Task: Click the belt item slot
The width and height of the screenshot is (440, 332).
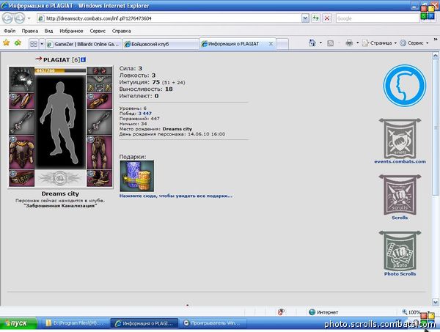Action: (21, 178)
